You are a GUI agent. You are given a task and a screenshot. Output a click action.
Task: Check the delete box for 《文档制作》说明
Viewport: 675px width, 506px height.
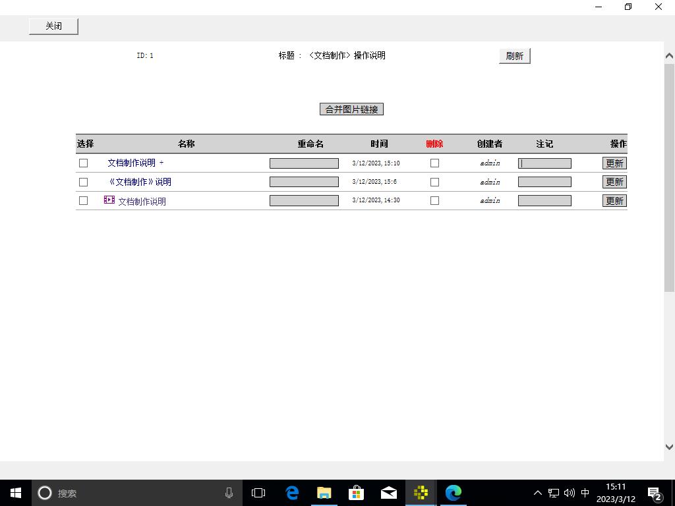(x=434, y=182)
